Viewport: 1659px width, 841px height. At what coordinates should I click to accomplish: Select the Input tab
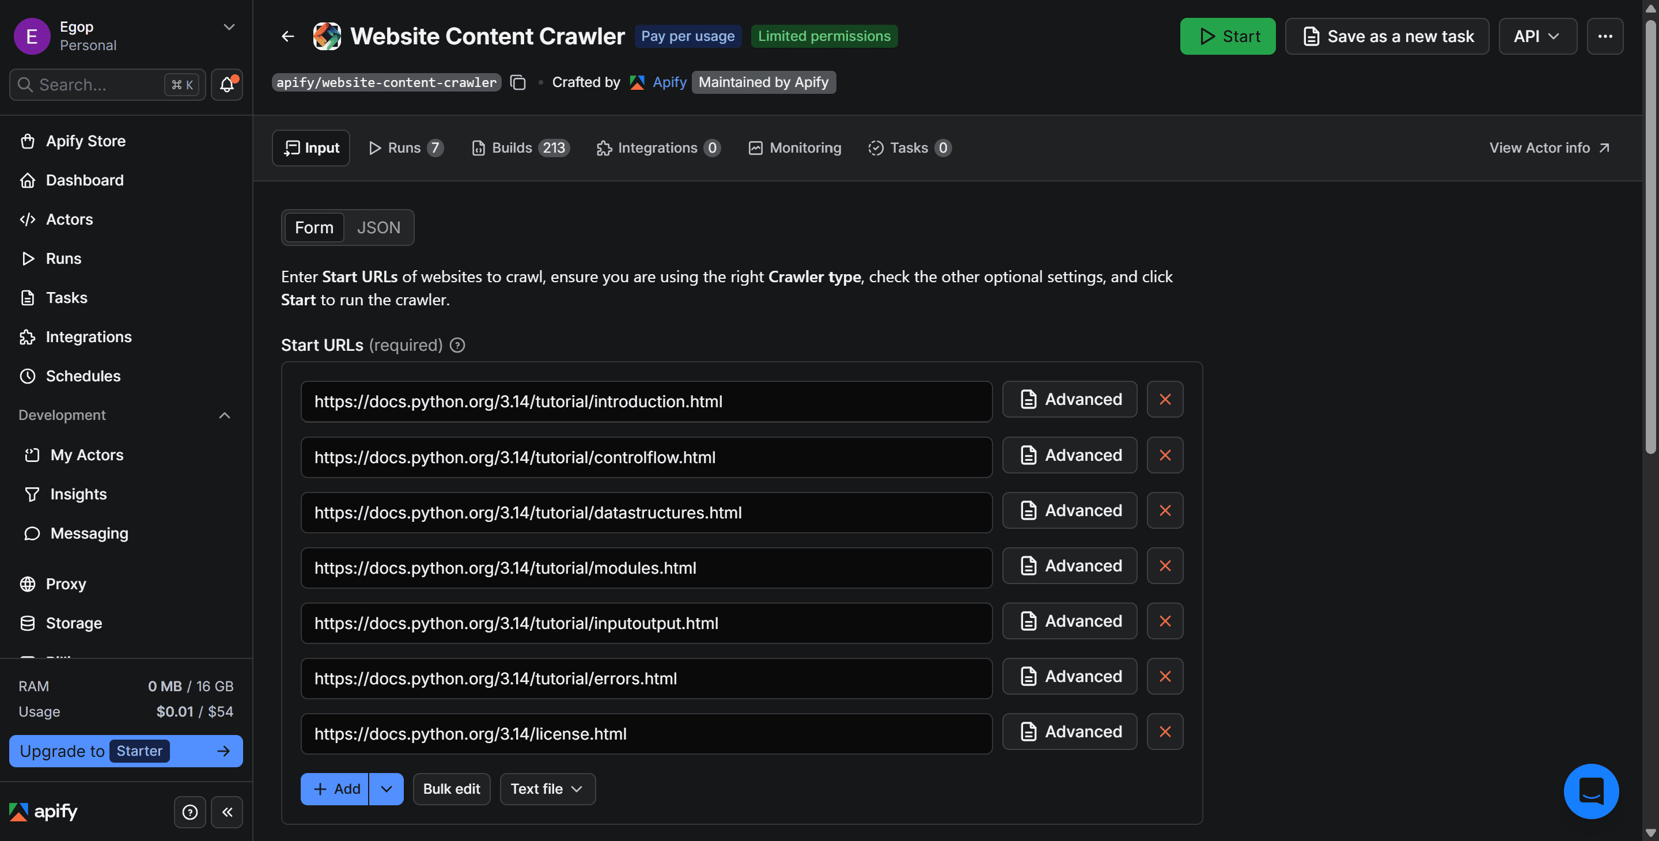pyautogui.click(x=311, y=148)
